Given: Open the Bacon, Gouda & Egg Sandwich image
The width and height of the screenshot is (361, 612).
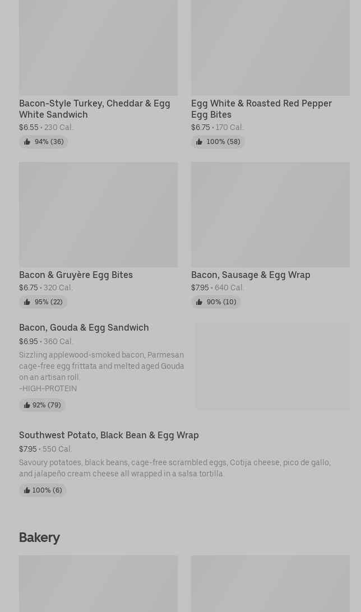Looking at the screenshot, I should 272,366.
